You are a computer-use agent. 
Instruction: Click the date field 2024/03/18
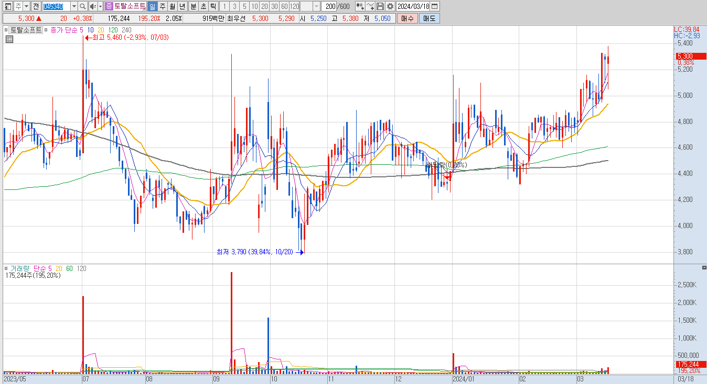pos(413,6)
